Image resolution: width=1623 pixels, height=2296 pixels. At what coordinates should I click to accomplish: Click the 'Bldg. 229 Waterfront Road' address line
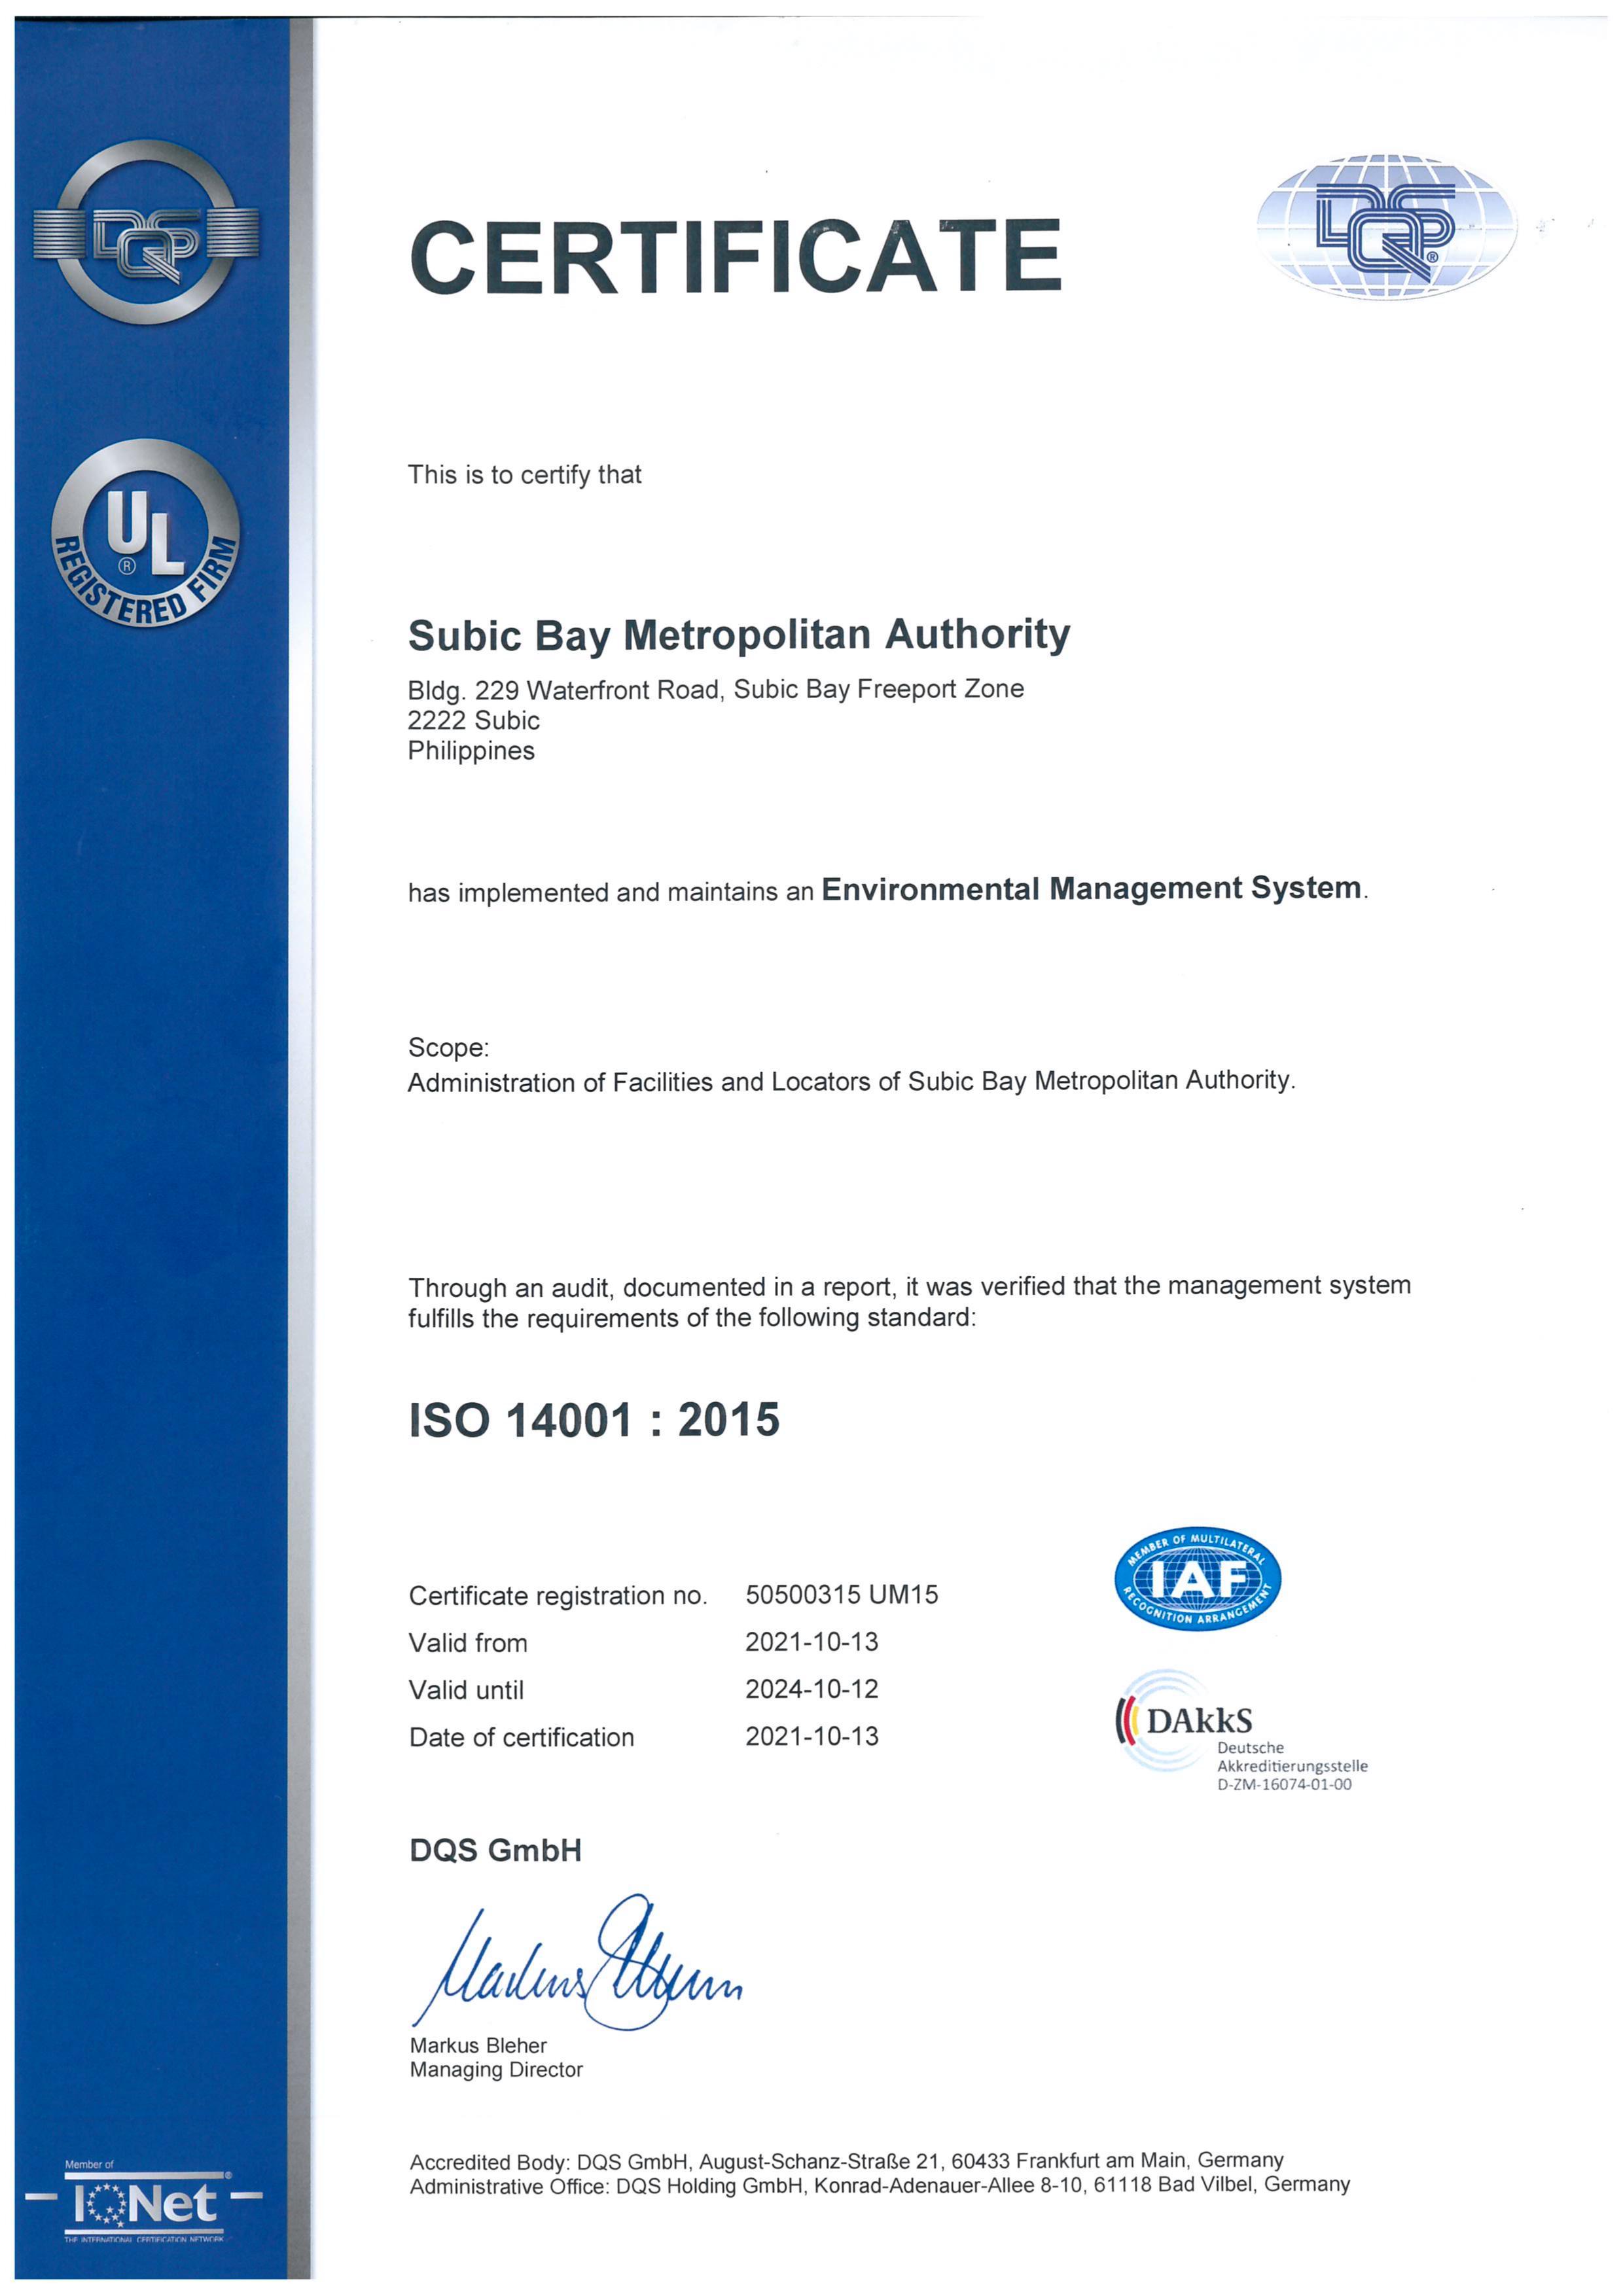pyautogui.click(x=716, y=690)
